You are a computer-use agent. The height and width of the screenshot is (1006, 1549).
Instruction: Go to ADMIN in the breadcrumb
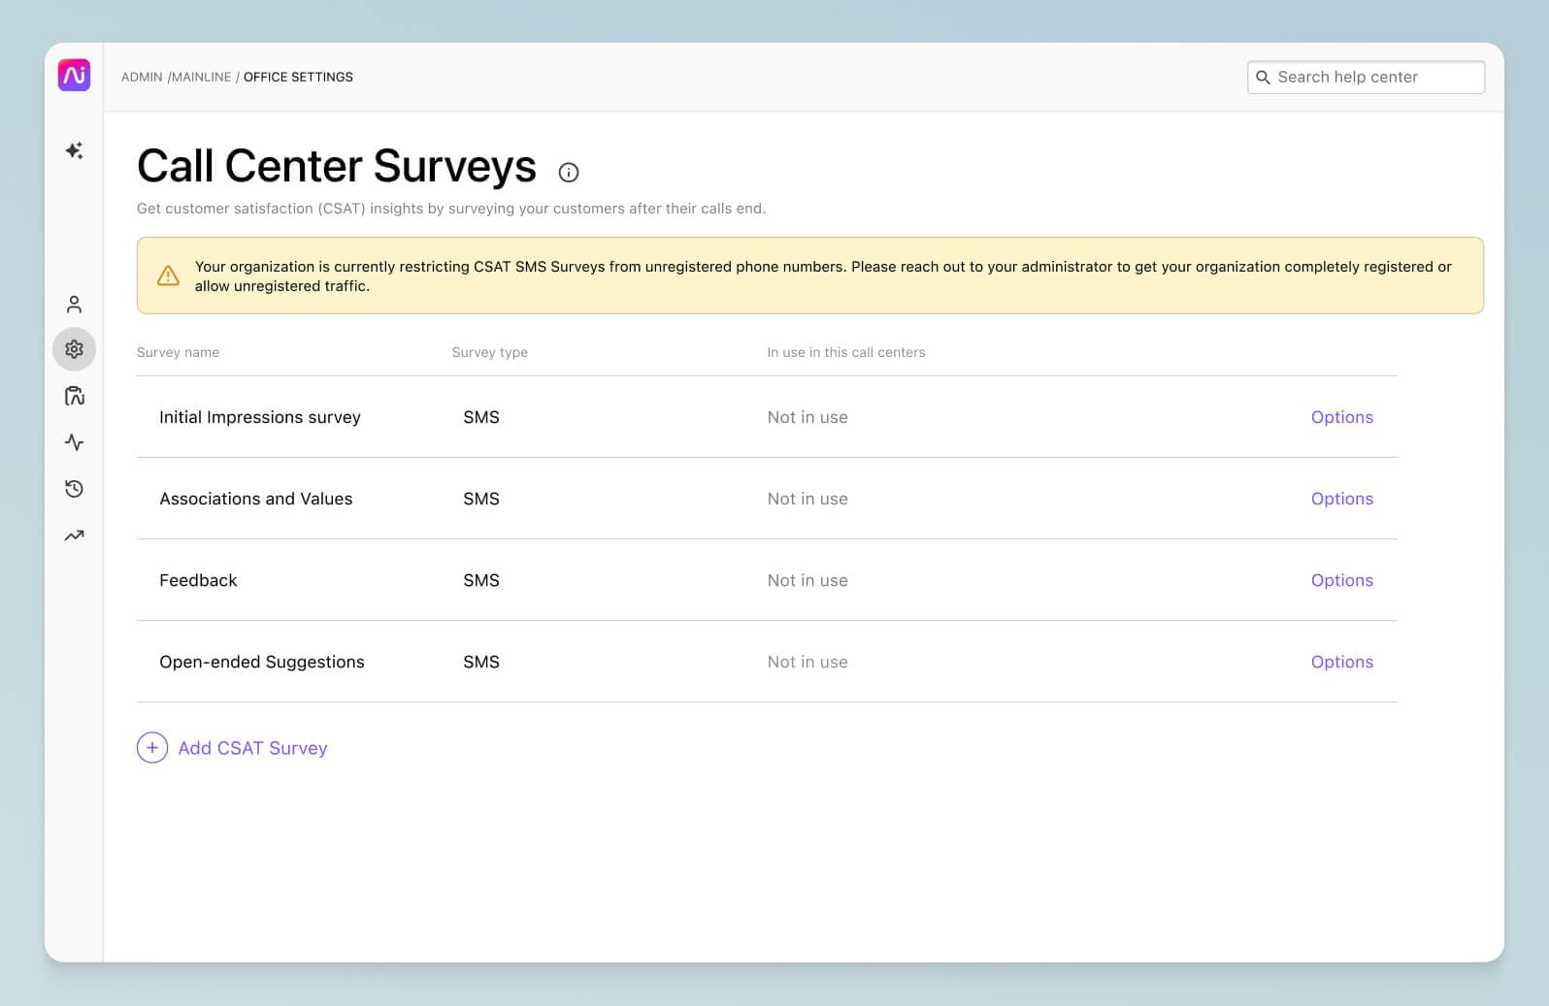coord(142,78)
